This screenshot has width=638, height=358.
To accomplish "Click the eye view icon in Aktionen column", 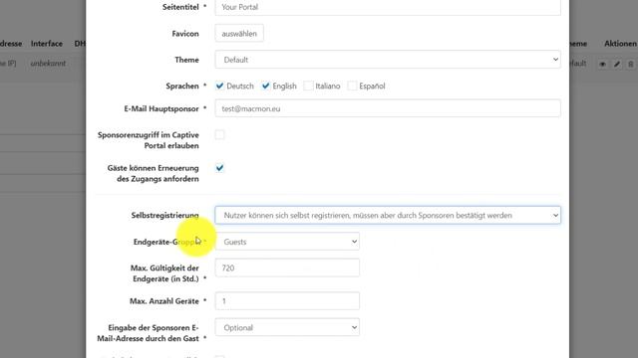I will tap(602, 64).
